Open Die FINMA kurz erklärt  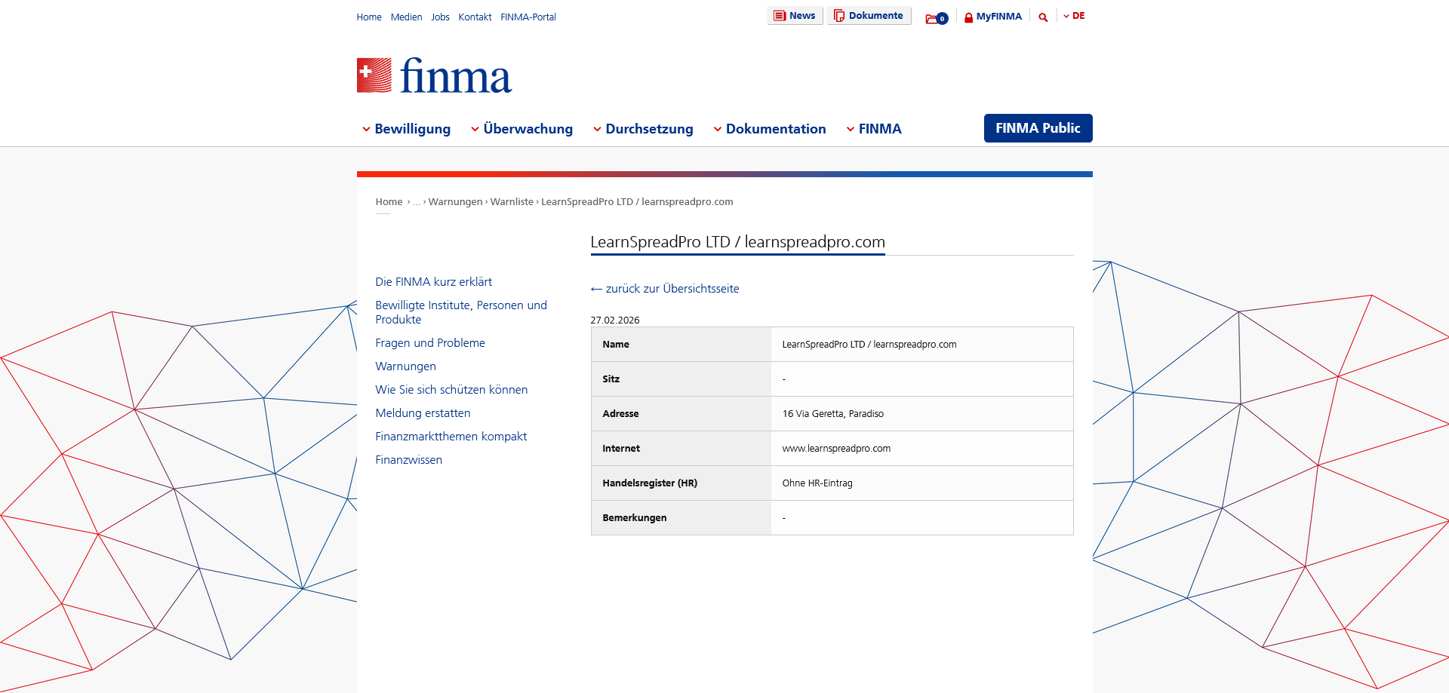(x=433, y=282)
